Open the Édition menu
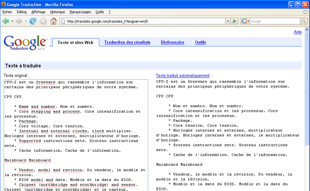 tap(21, 12)
